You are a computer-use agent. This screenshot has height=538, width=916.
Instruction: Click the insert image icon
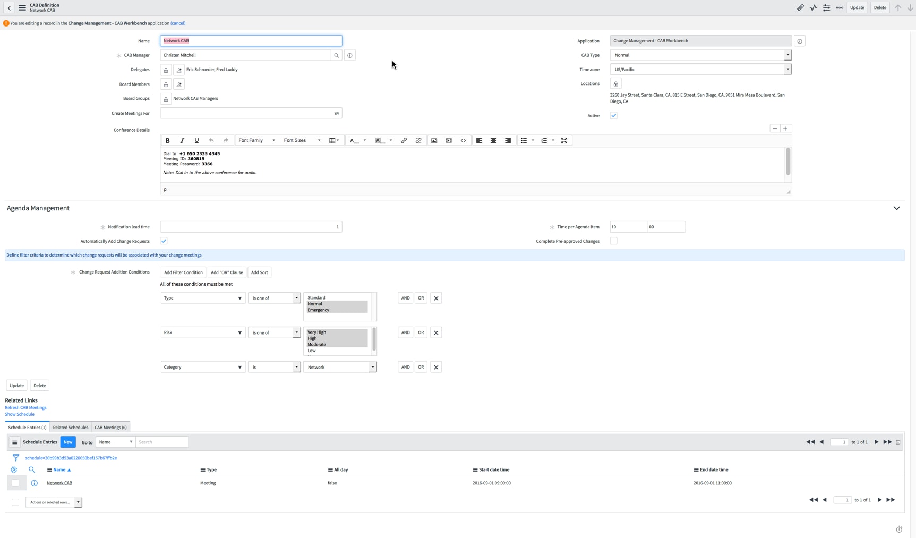tap(434, 141)
